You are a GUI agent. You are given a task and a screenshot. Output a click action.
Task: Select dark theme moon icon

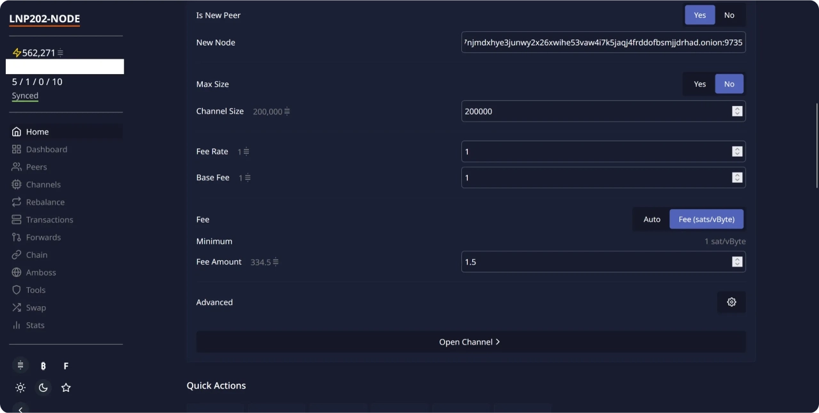44,387
